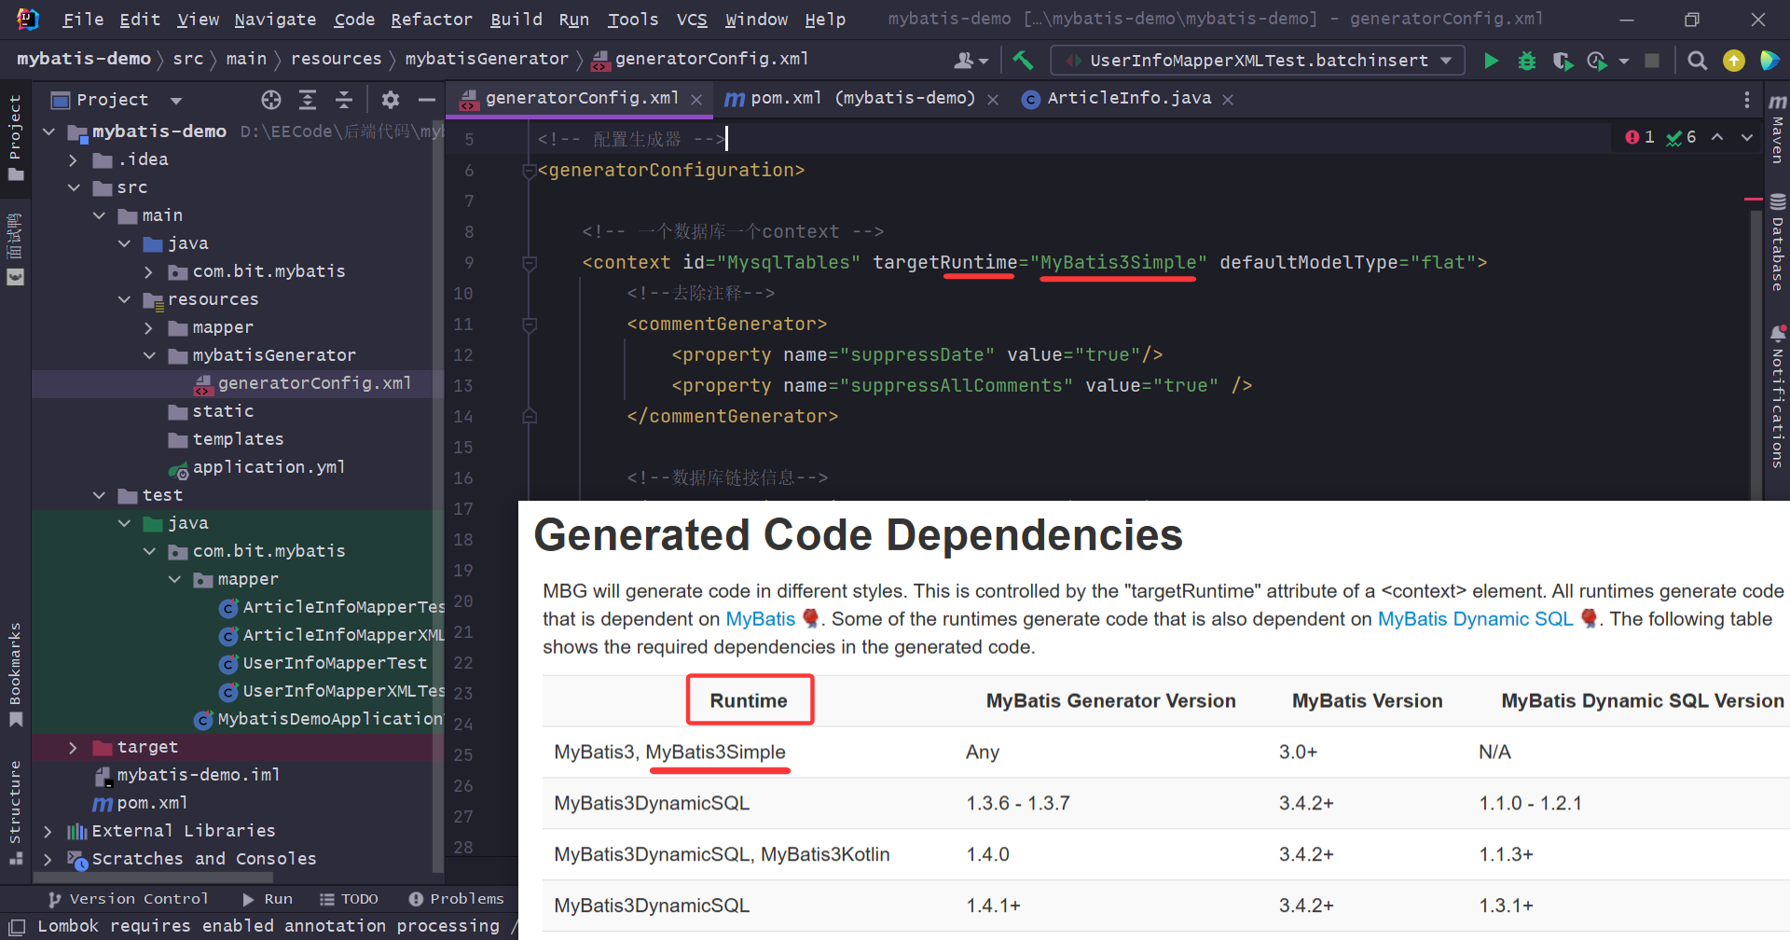Run the UserInfoMapperXMLTest.batchinsert configuration
The height and width of the screenshot is (940, 1790).
coord(1491,61)
